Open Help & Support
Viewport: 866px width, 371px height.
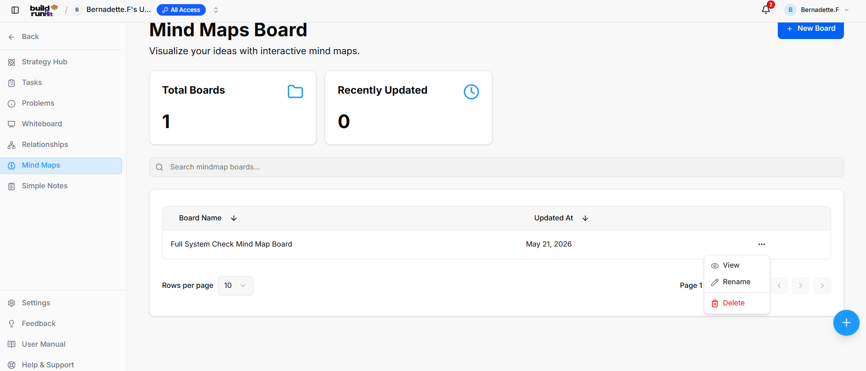(x=61, y=365)
